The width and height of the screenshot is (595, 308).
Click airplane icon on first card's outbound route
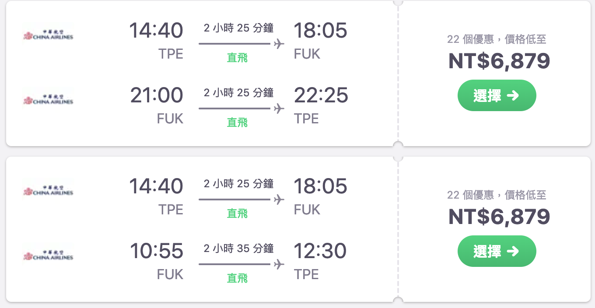pyautogui.click(x=279, y=44)
